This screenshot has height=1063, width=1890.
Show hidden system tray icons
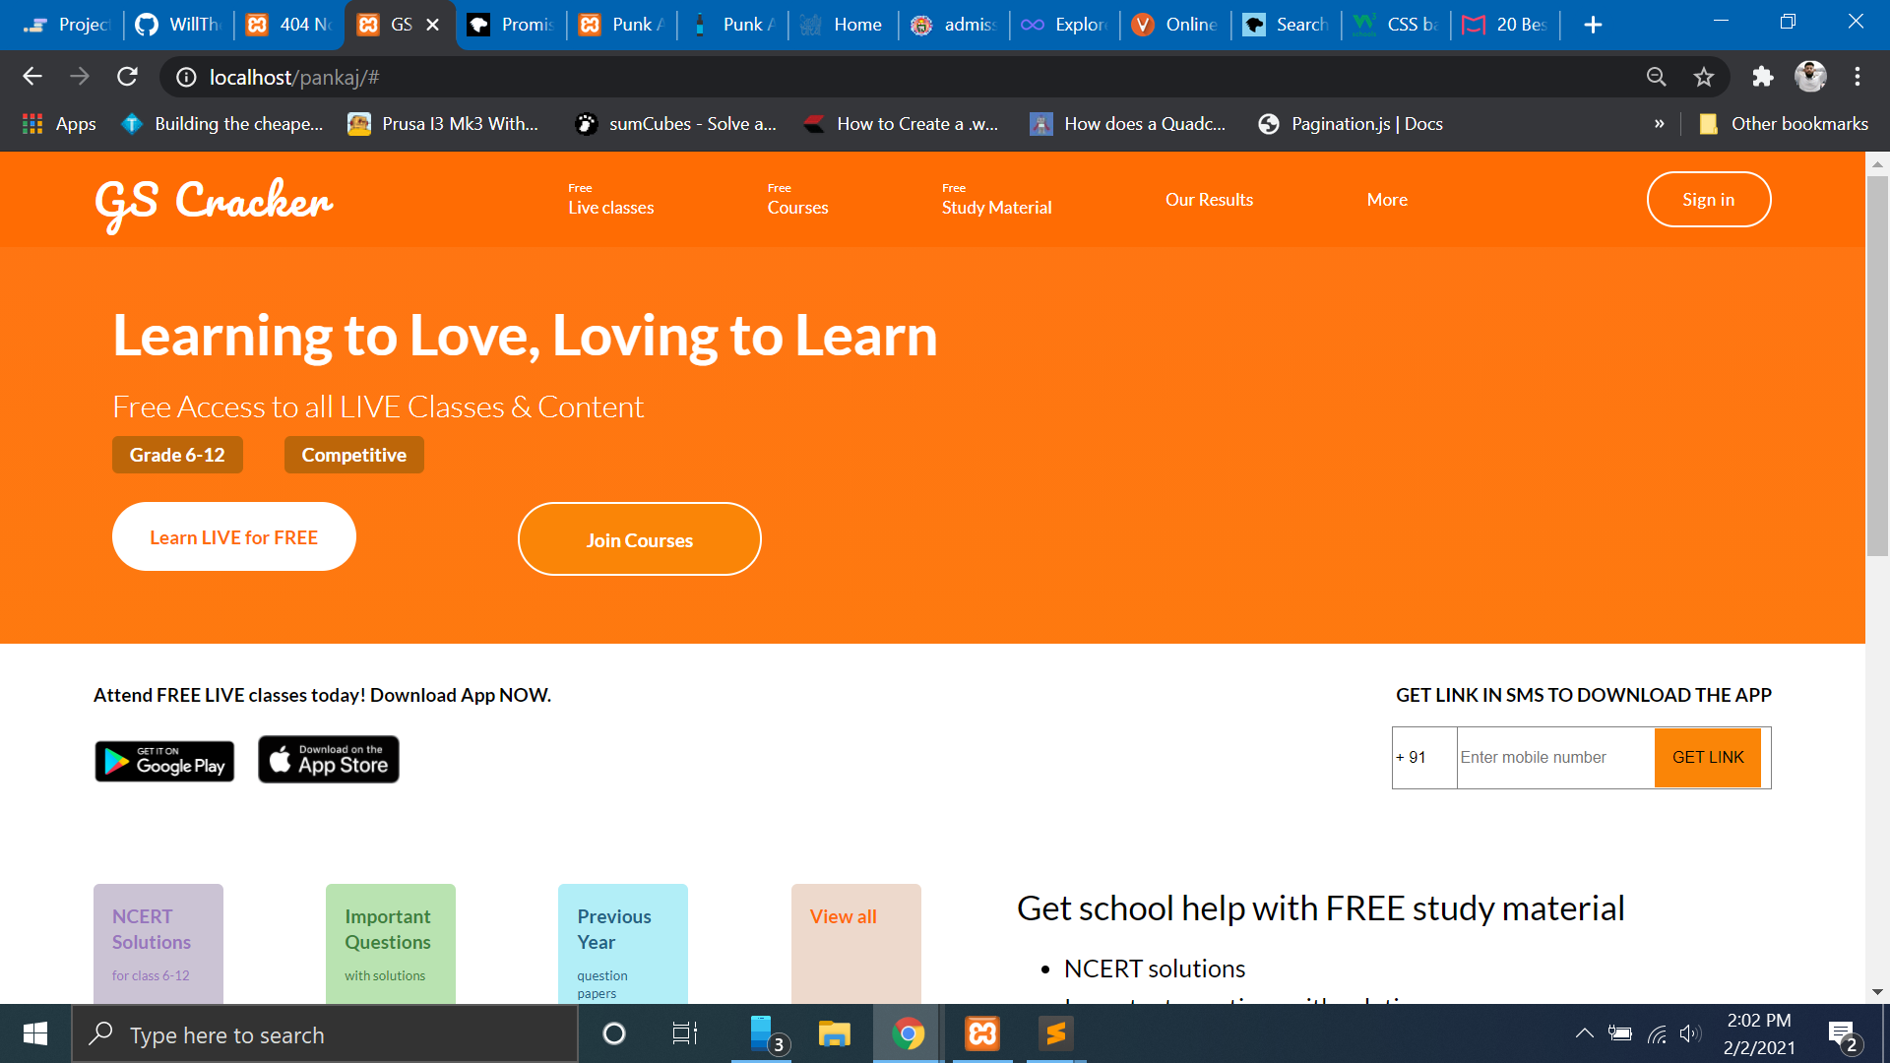point(1584,1033)
